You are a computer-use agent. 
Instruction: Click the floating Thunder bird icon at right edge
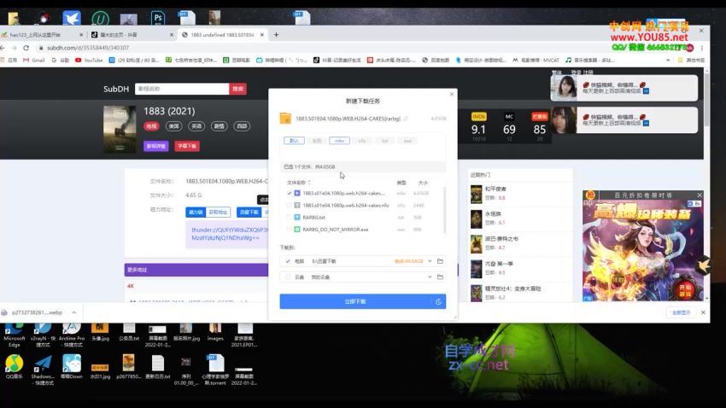click(703, 265)
